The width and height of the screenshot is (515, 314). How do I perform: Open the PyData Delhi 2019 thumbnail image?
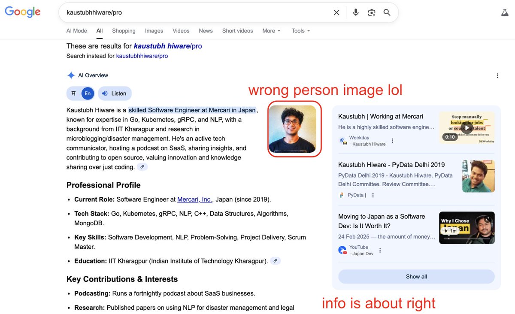[x=479, y=176]
